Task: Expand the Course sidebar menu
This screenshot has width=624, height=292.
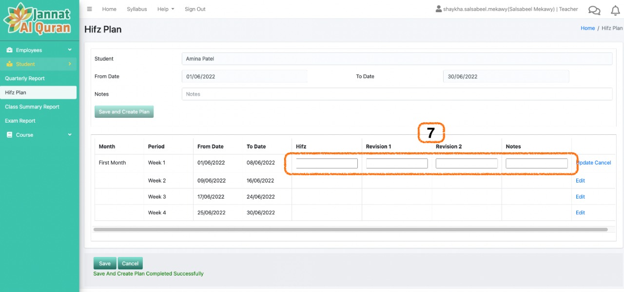Action: pos(38,135)
